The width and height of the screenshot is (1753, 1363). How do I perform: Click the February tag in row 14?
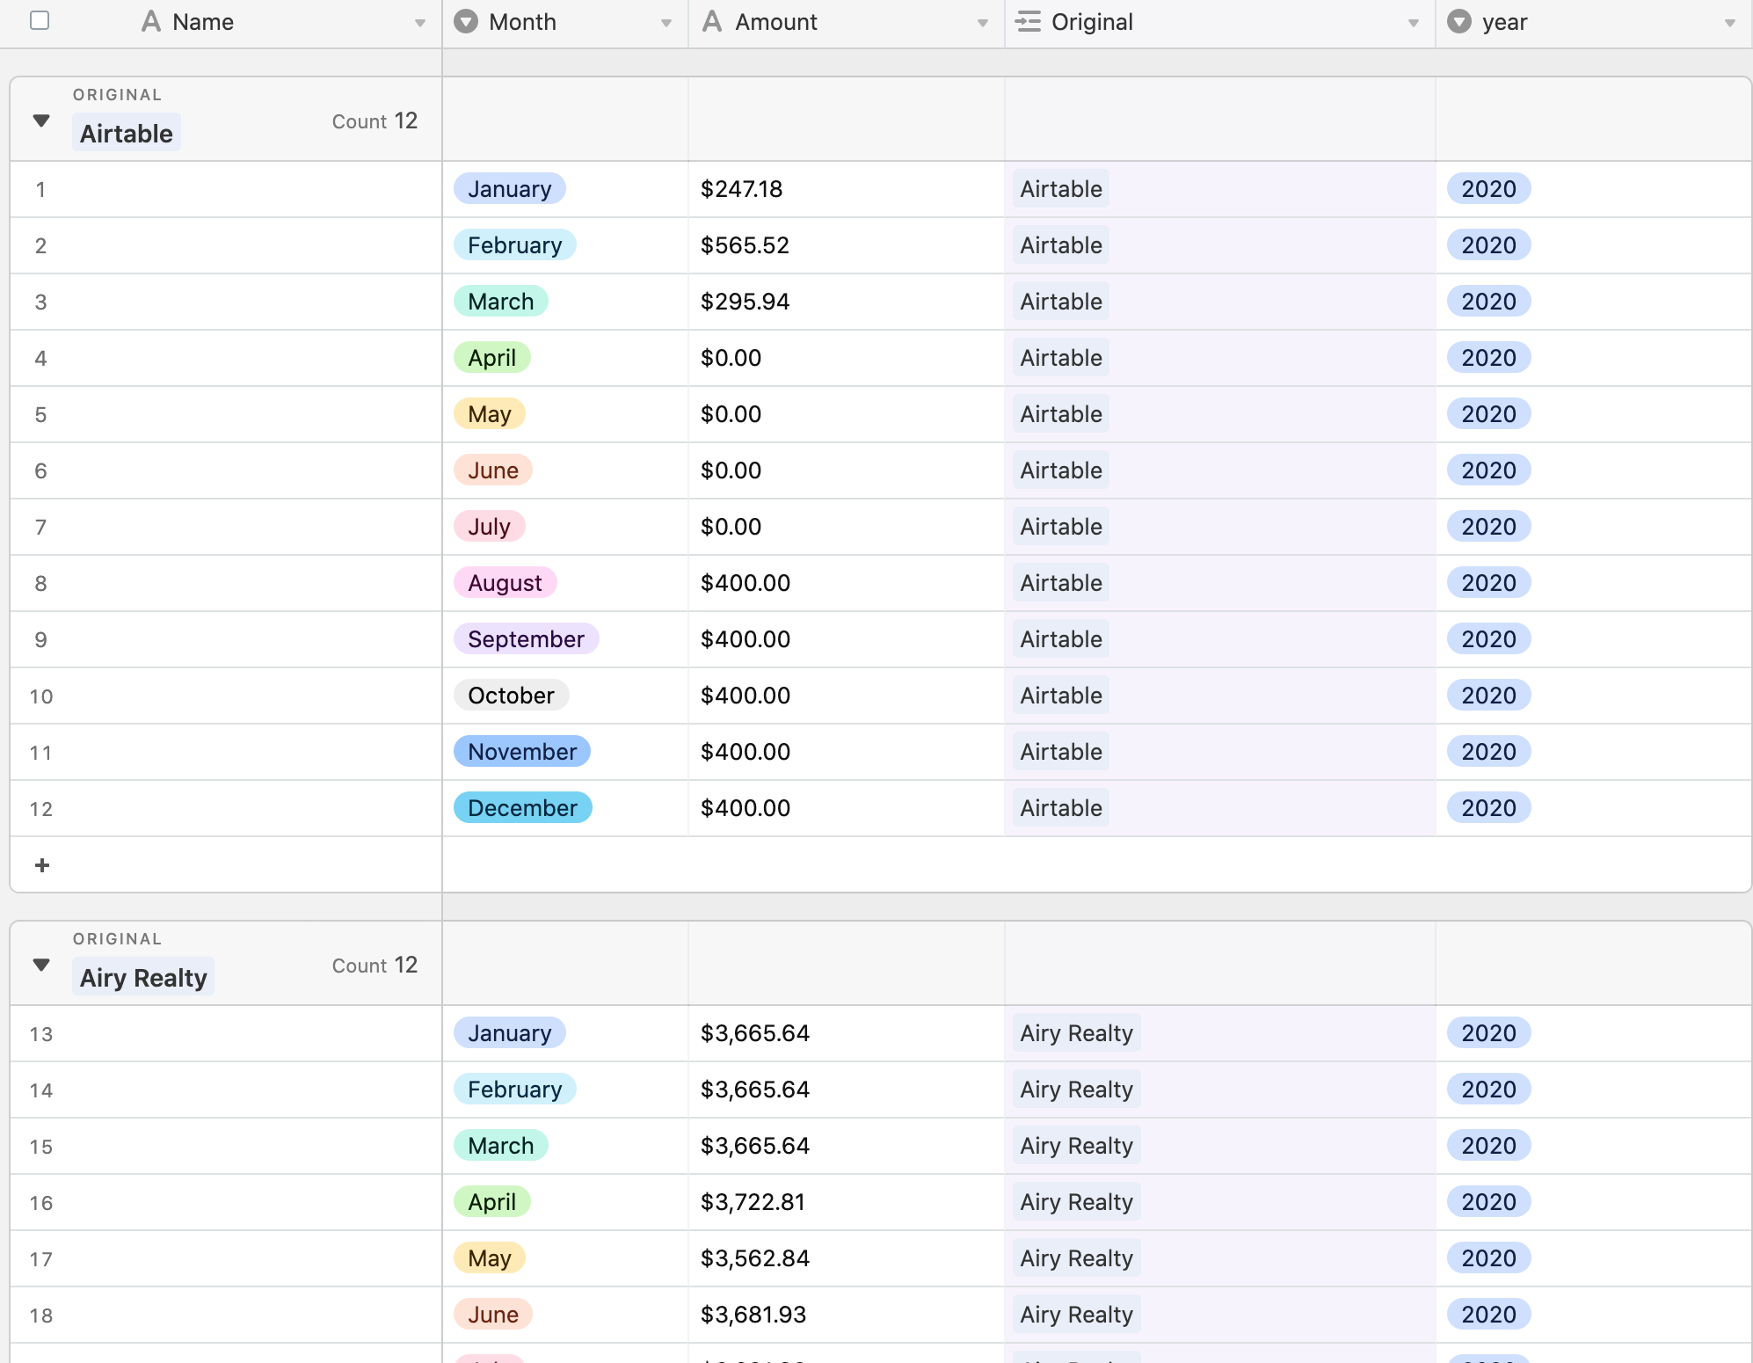[515, 1089]
